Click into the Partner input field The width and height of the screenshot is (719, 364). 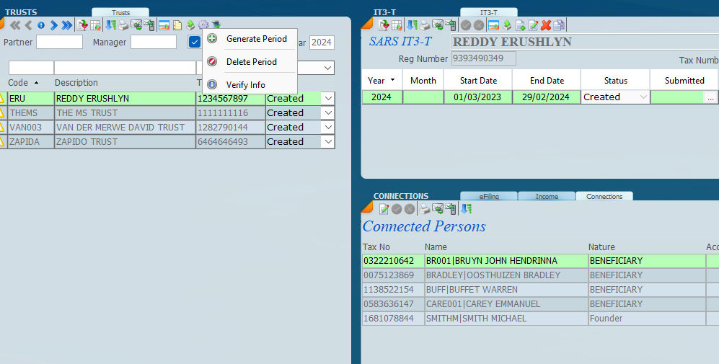[x=59, y=43]
